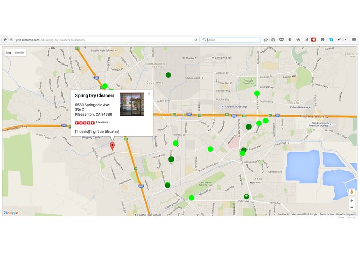This screenshot has width=359, height=255.
Task: Click the Skype toolbar icon
Action: 331,40
